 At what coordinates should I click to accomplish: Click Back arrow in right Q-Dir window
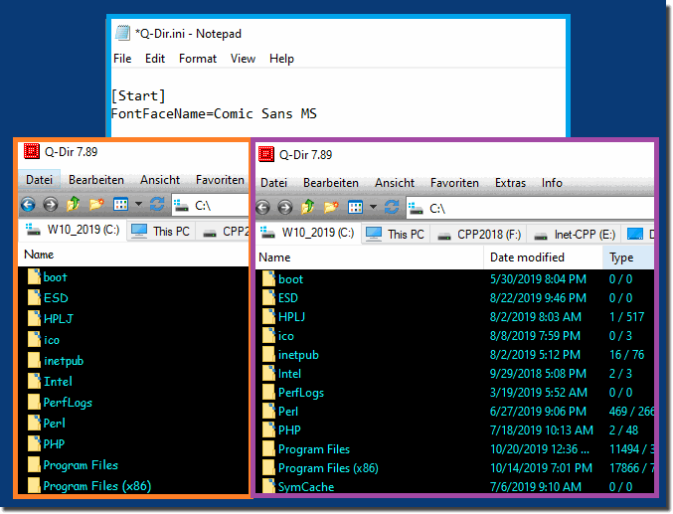262,208
